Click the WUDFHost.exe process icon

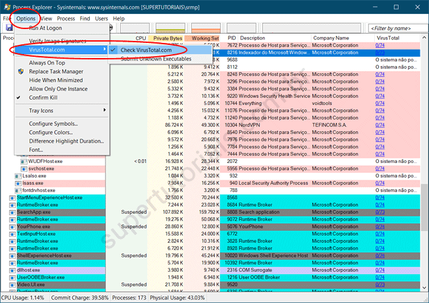pyautogui.click(x=23, y=160)
